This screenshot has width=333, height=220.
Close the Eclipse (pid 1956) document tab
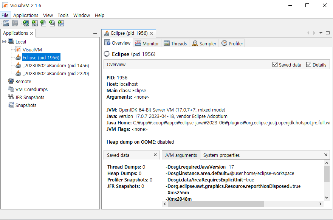pos(151,33)
